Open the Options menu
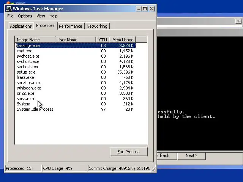The image size is (243, 182). pyautogui.click(x=25, y=16)
